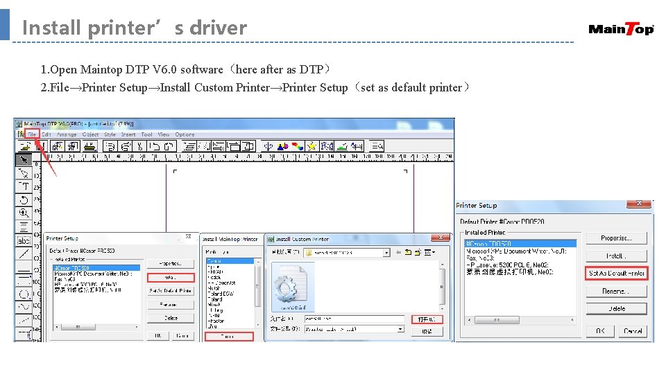Viewport: 666px width, 374px height.
Task: Click Set As Default Printer in right dialog
Action: (x=616, y=274)
